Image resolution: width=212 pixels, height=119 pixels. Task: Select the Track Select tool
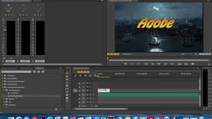click(x=67, y=73)
